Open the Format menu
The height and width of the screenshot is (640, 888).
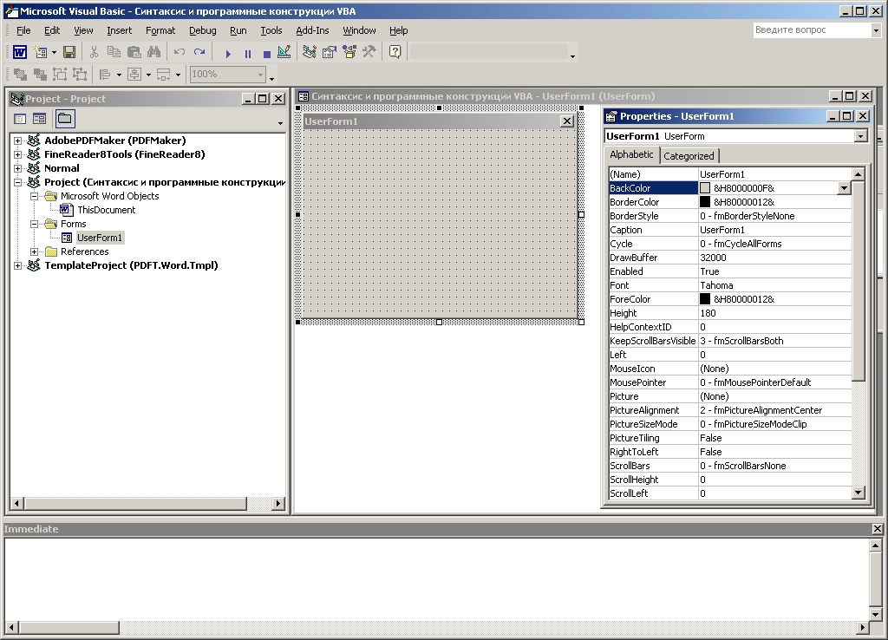[x=160, y=30]
